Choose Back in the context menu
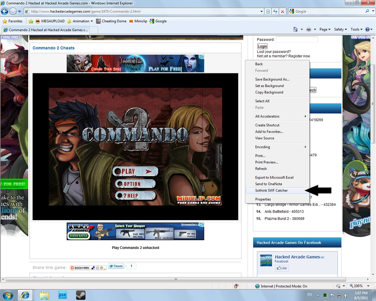Screen dimensions: 376x301 pyautogui.click(x=277, y=64)
